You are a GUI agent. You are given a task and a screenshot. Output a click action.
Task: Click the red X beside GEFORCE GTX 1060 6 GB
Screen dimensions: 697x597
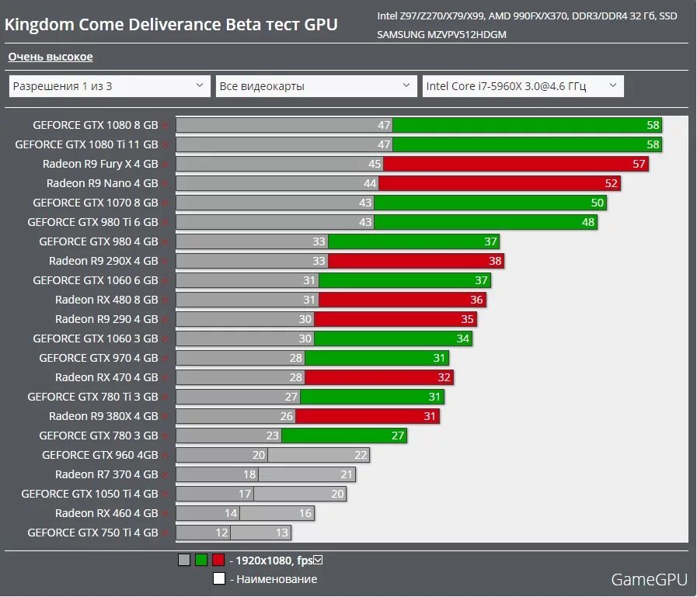(x=166, y=281)
